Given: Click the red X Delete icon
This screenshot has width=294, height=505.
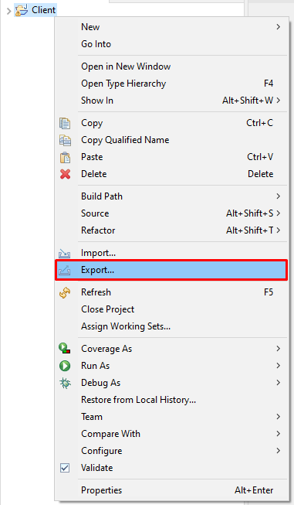Looking at the screenshot, I should (x=65, y=174).
